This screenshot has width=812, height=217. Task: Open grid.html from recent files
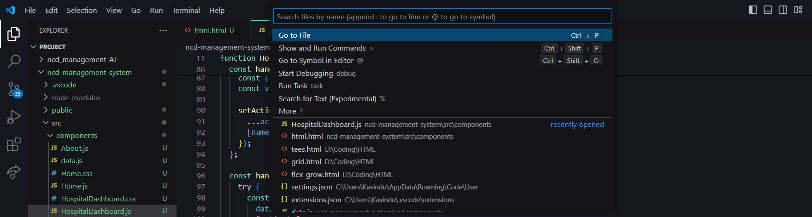point(442,161)
